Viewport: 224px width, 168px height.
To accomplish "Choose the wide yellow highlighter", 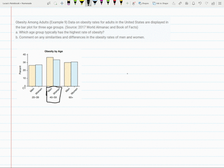I will point(82,2).
